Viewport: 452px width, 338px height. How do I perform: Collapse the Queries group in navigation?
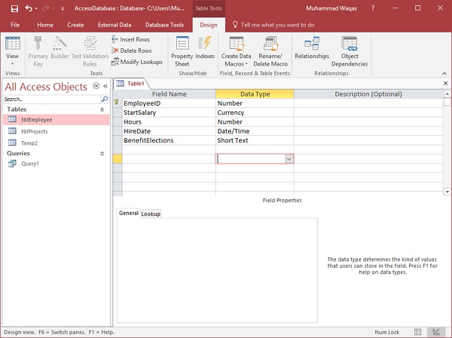102,153
